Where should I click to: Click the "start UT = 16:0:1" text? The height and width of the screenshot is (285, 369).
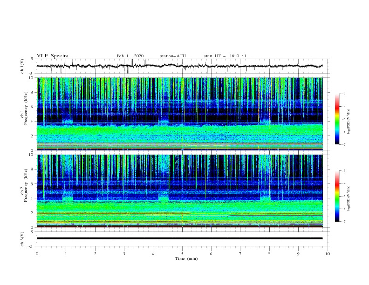pyautogui.click(x=225, y=56)
